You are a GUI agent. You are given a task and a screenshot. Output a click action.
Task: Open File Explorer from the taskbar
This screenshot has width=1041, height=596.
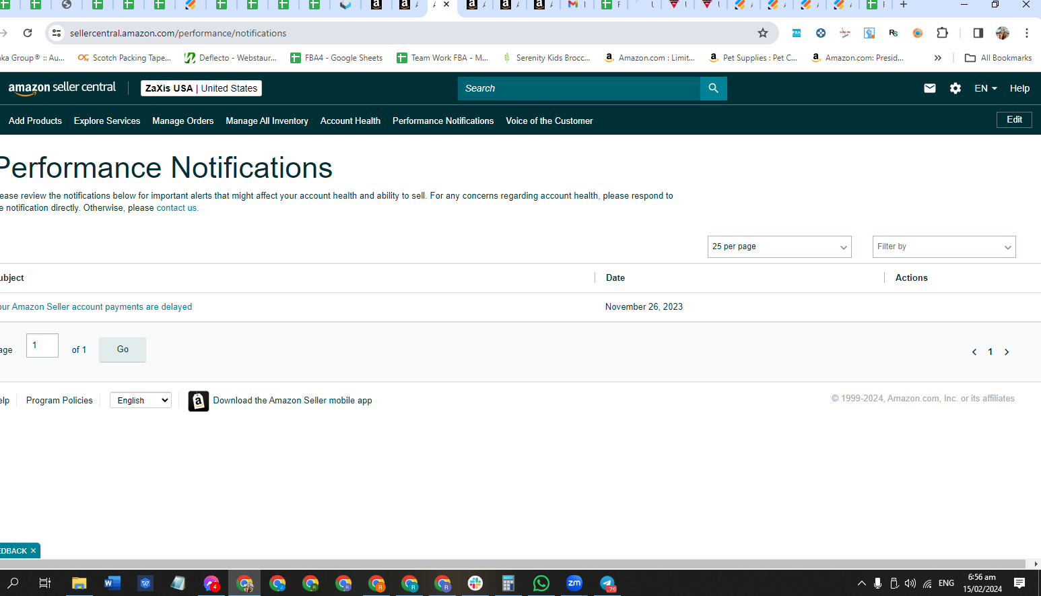pyautogui.click(x=79, y=583)
